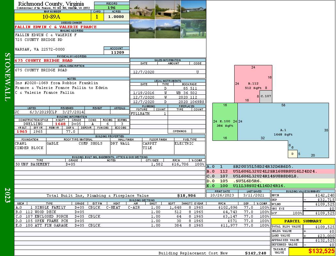336x256 pixels.
Task: Open the top-middle property photo thumbnail
Action: (168, 10)
